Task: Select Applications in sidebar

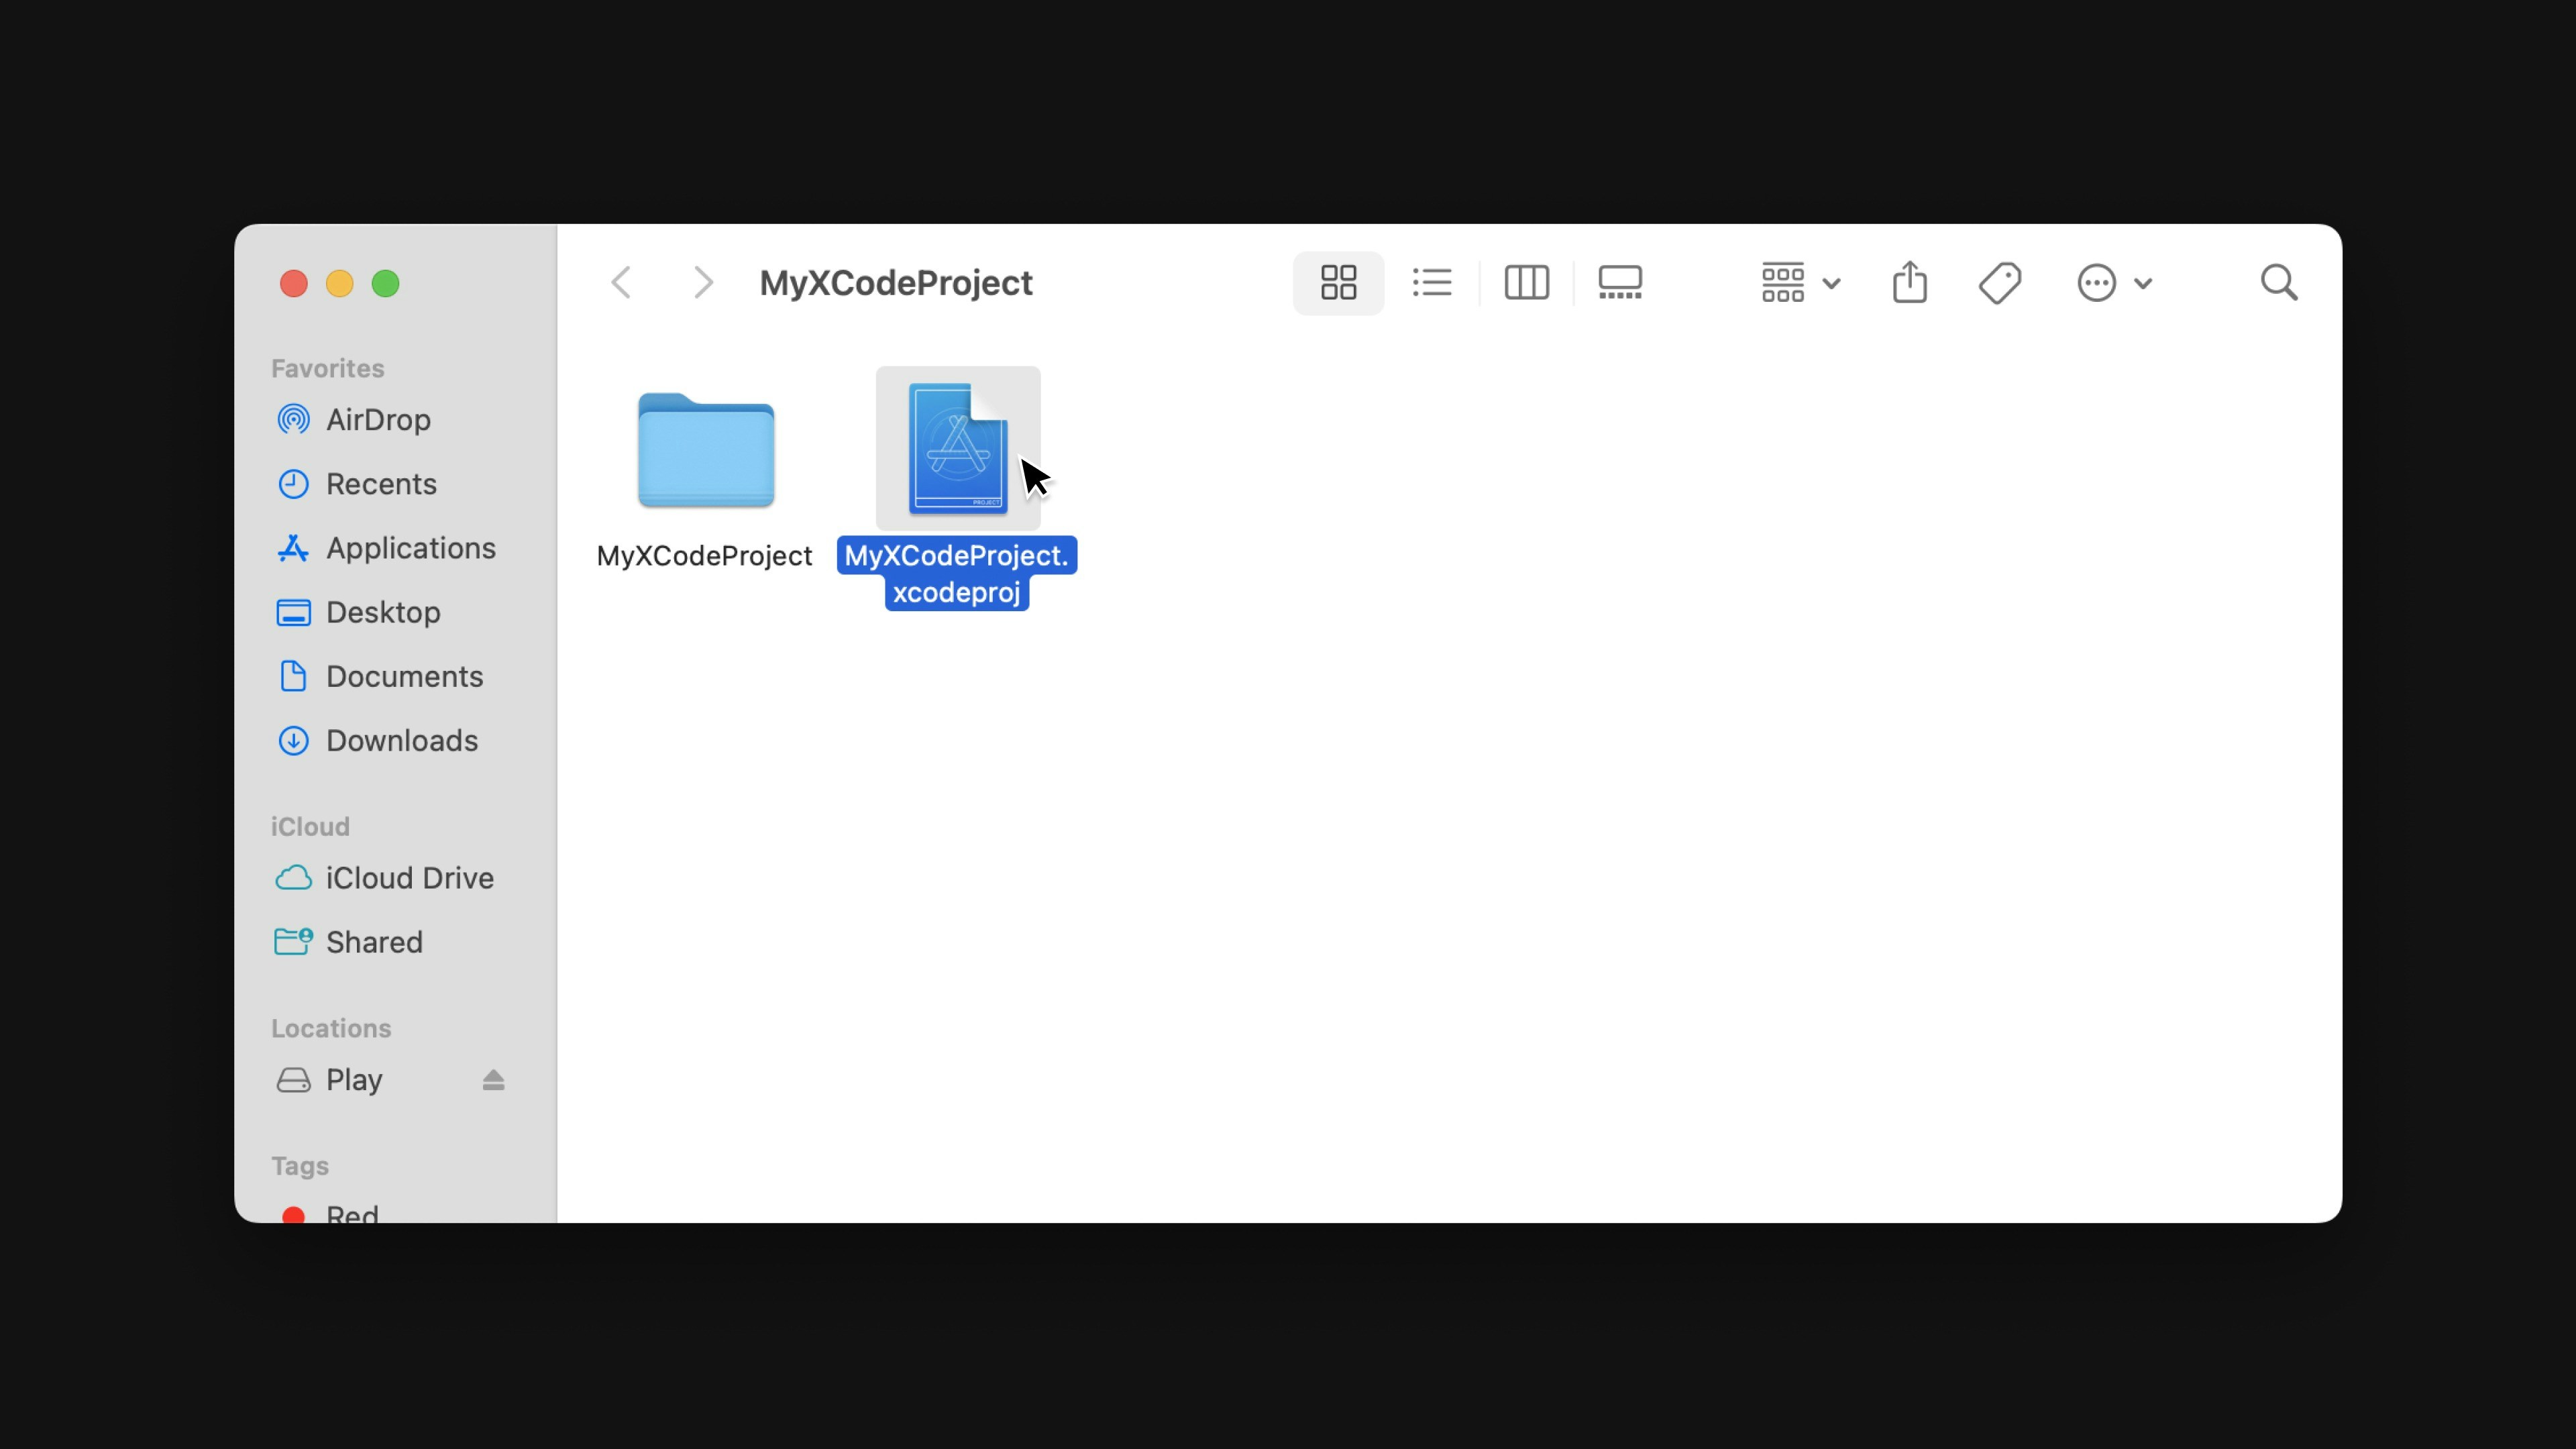Action: (410, 548)
